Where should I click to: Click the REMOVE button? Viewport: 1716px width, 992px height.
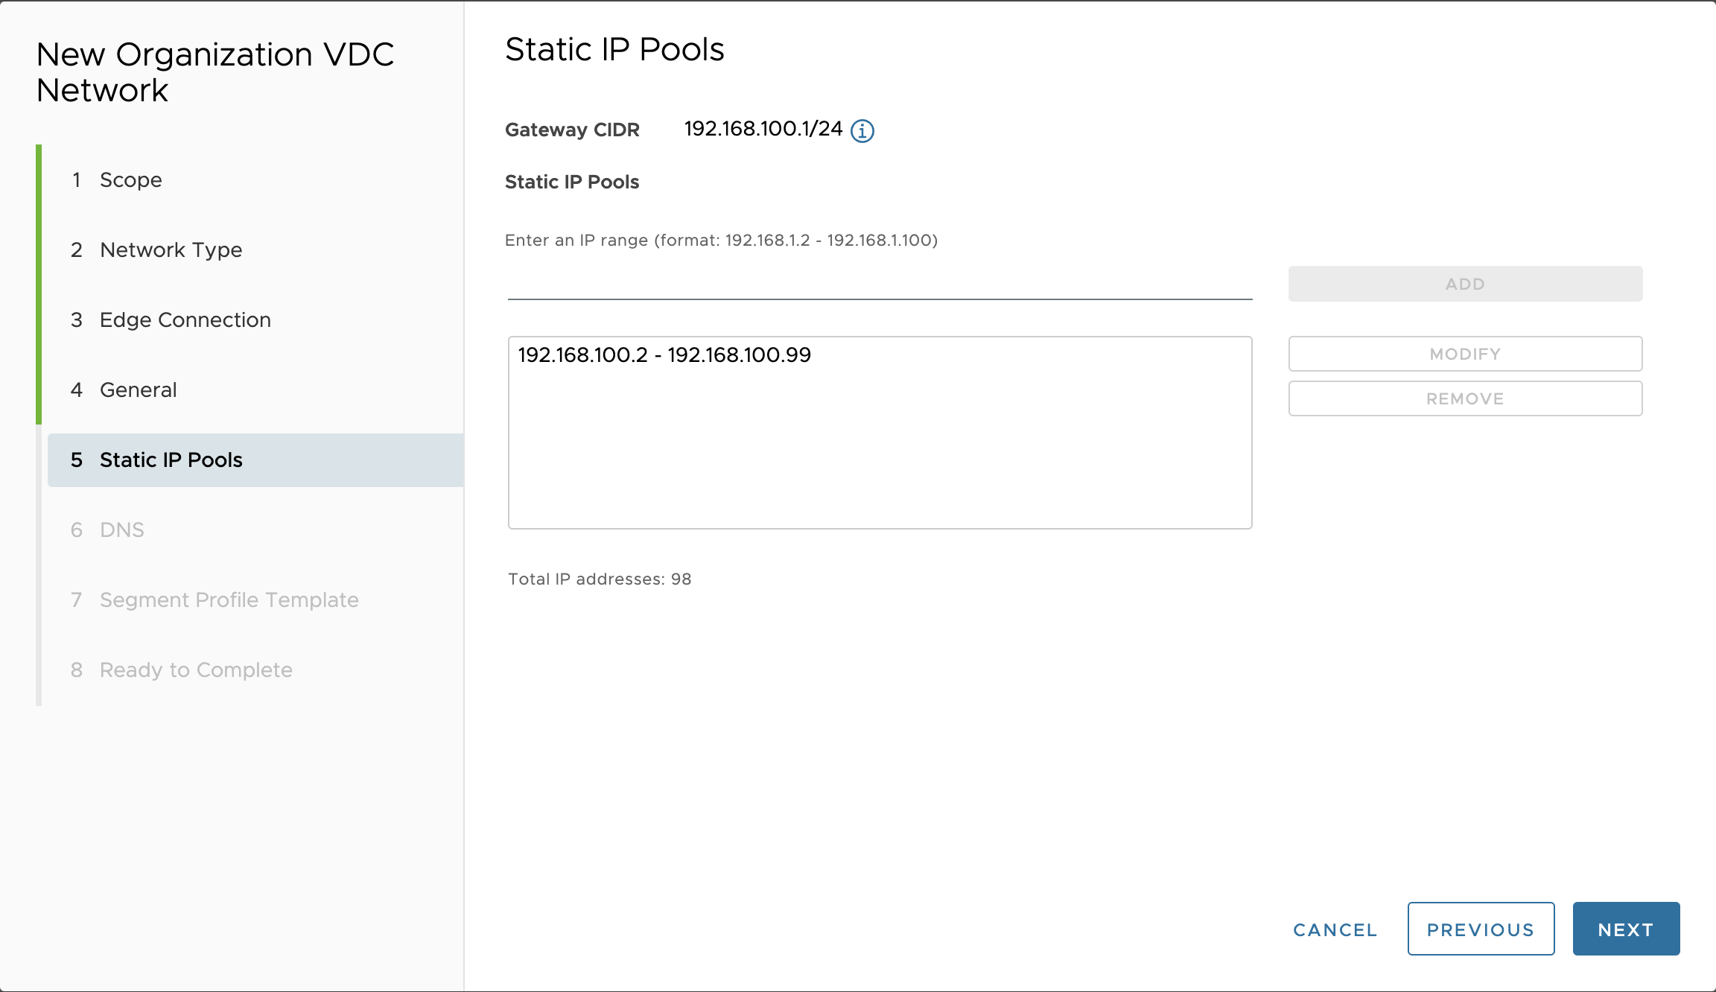click(1464, 398)
